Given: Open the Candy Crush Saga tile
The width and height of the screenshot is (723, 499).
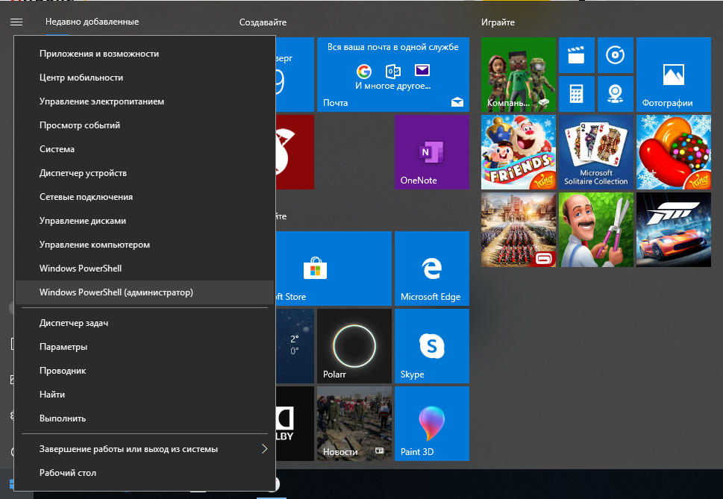Looking at the screenshot, I should point(674,152).
